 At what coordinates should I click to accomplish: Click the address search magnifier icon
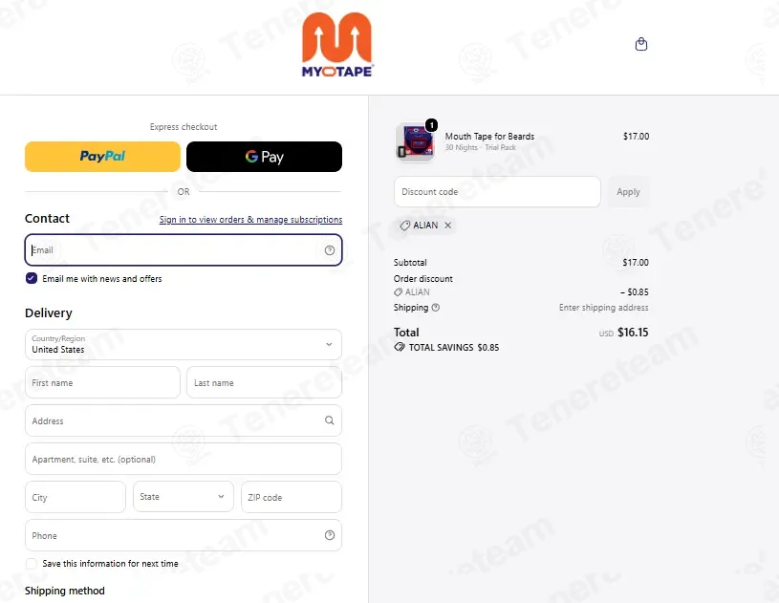coord(330,420)
